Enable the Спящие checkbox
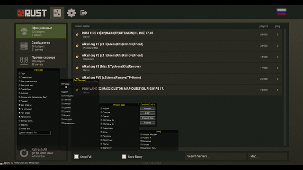This screenshot has width=303, height=170. 101,112
